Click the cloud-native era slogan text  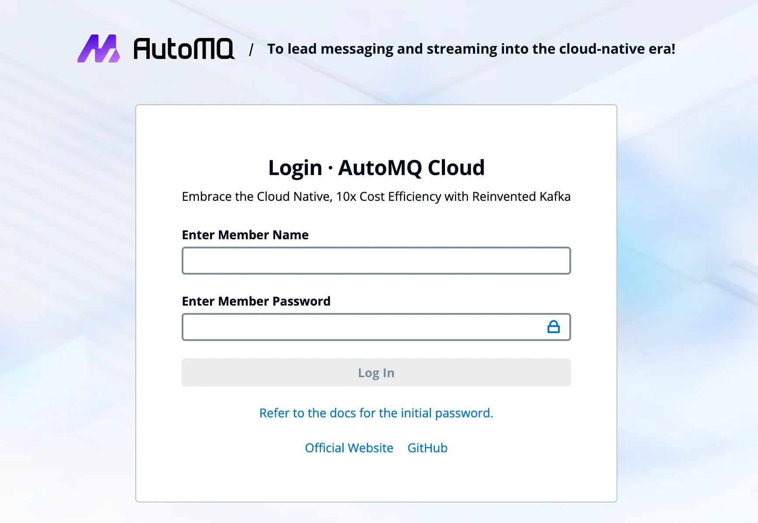tap(472, 48)
